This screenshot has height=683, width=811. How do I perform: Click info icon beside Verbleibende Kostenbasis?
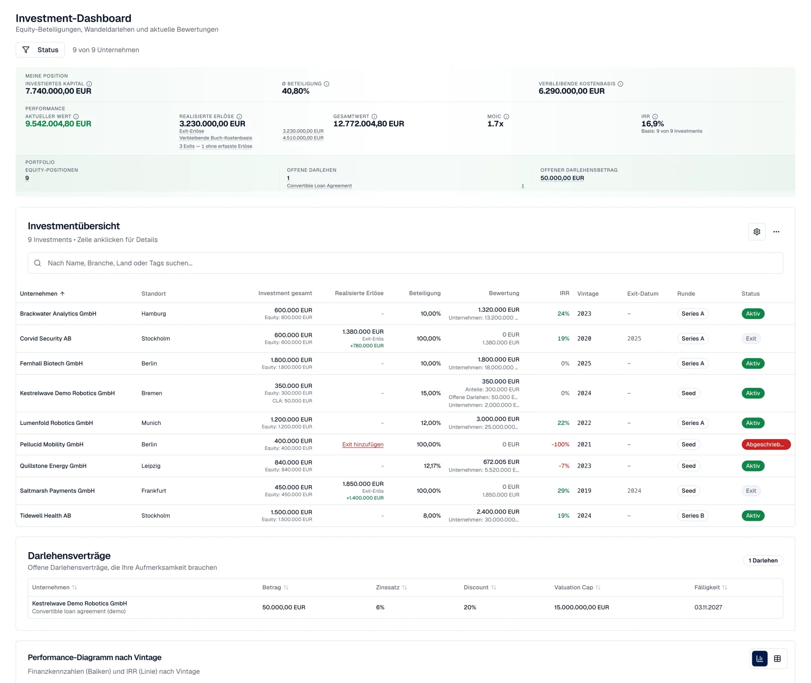click(x=620, y=84)
